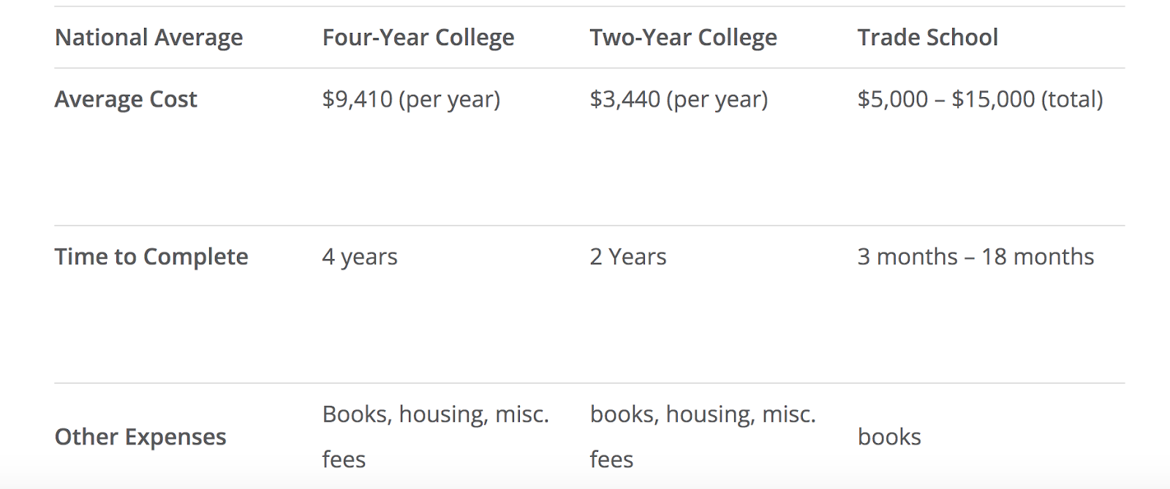Click the Trade School column header
Image resolution: width=1170 pixels, height=489 pixels.
point(927,37)
